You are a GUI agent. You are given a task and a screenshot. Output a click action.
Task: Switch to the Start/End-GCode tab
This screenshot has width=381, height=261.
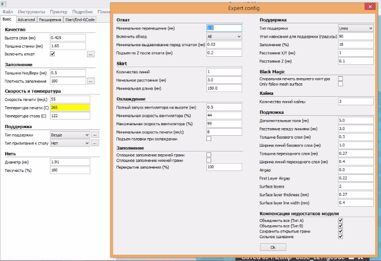[x=80, y=20]
